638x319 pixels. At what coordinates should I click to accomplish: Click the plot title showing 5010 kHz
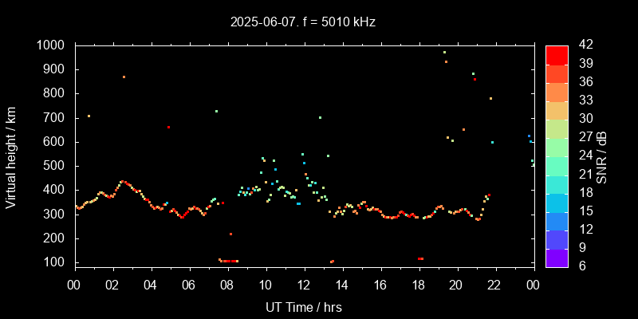point(302,22)
